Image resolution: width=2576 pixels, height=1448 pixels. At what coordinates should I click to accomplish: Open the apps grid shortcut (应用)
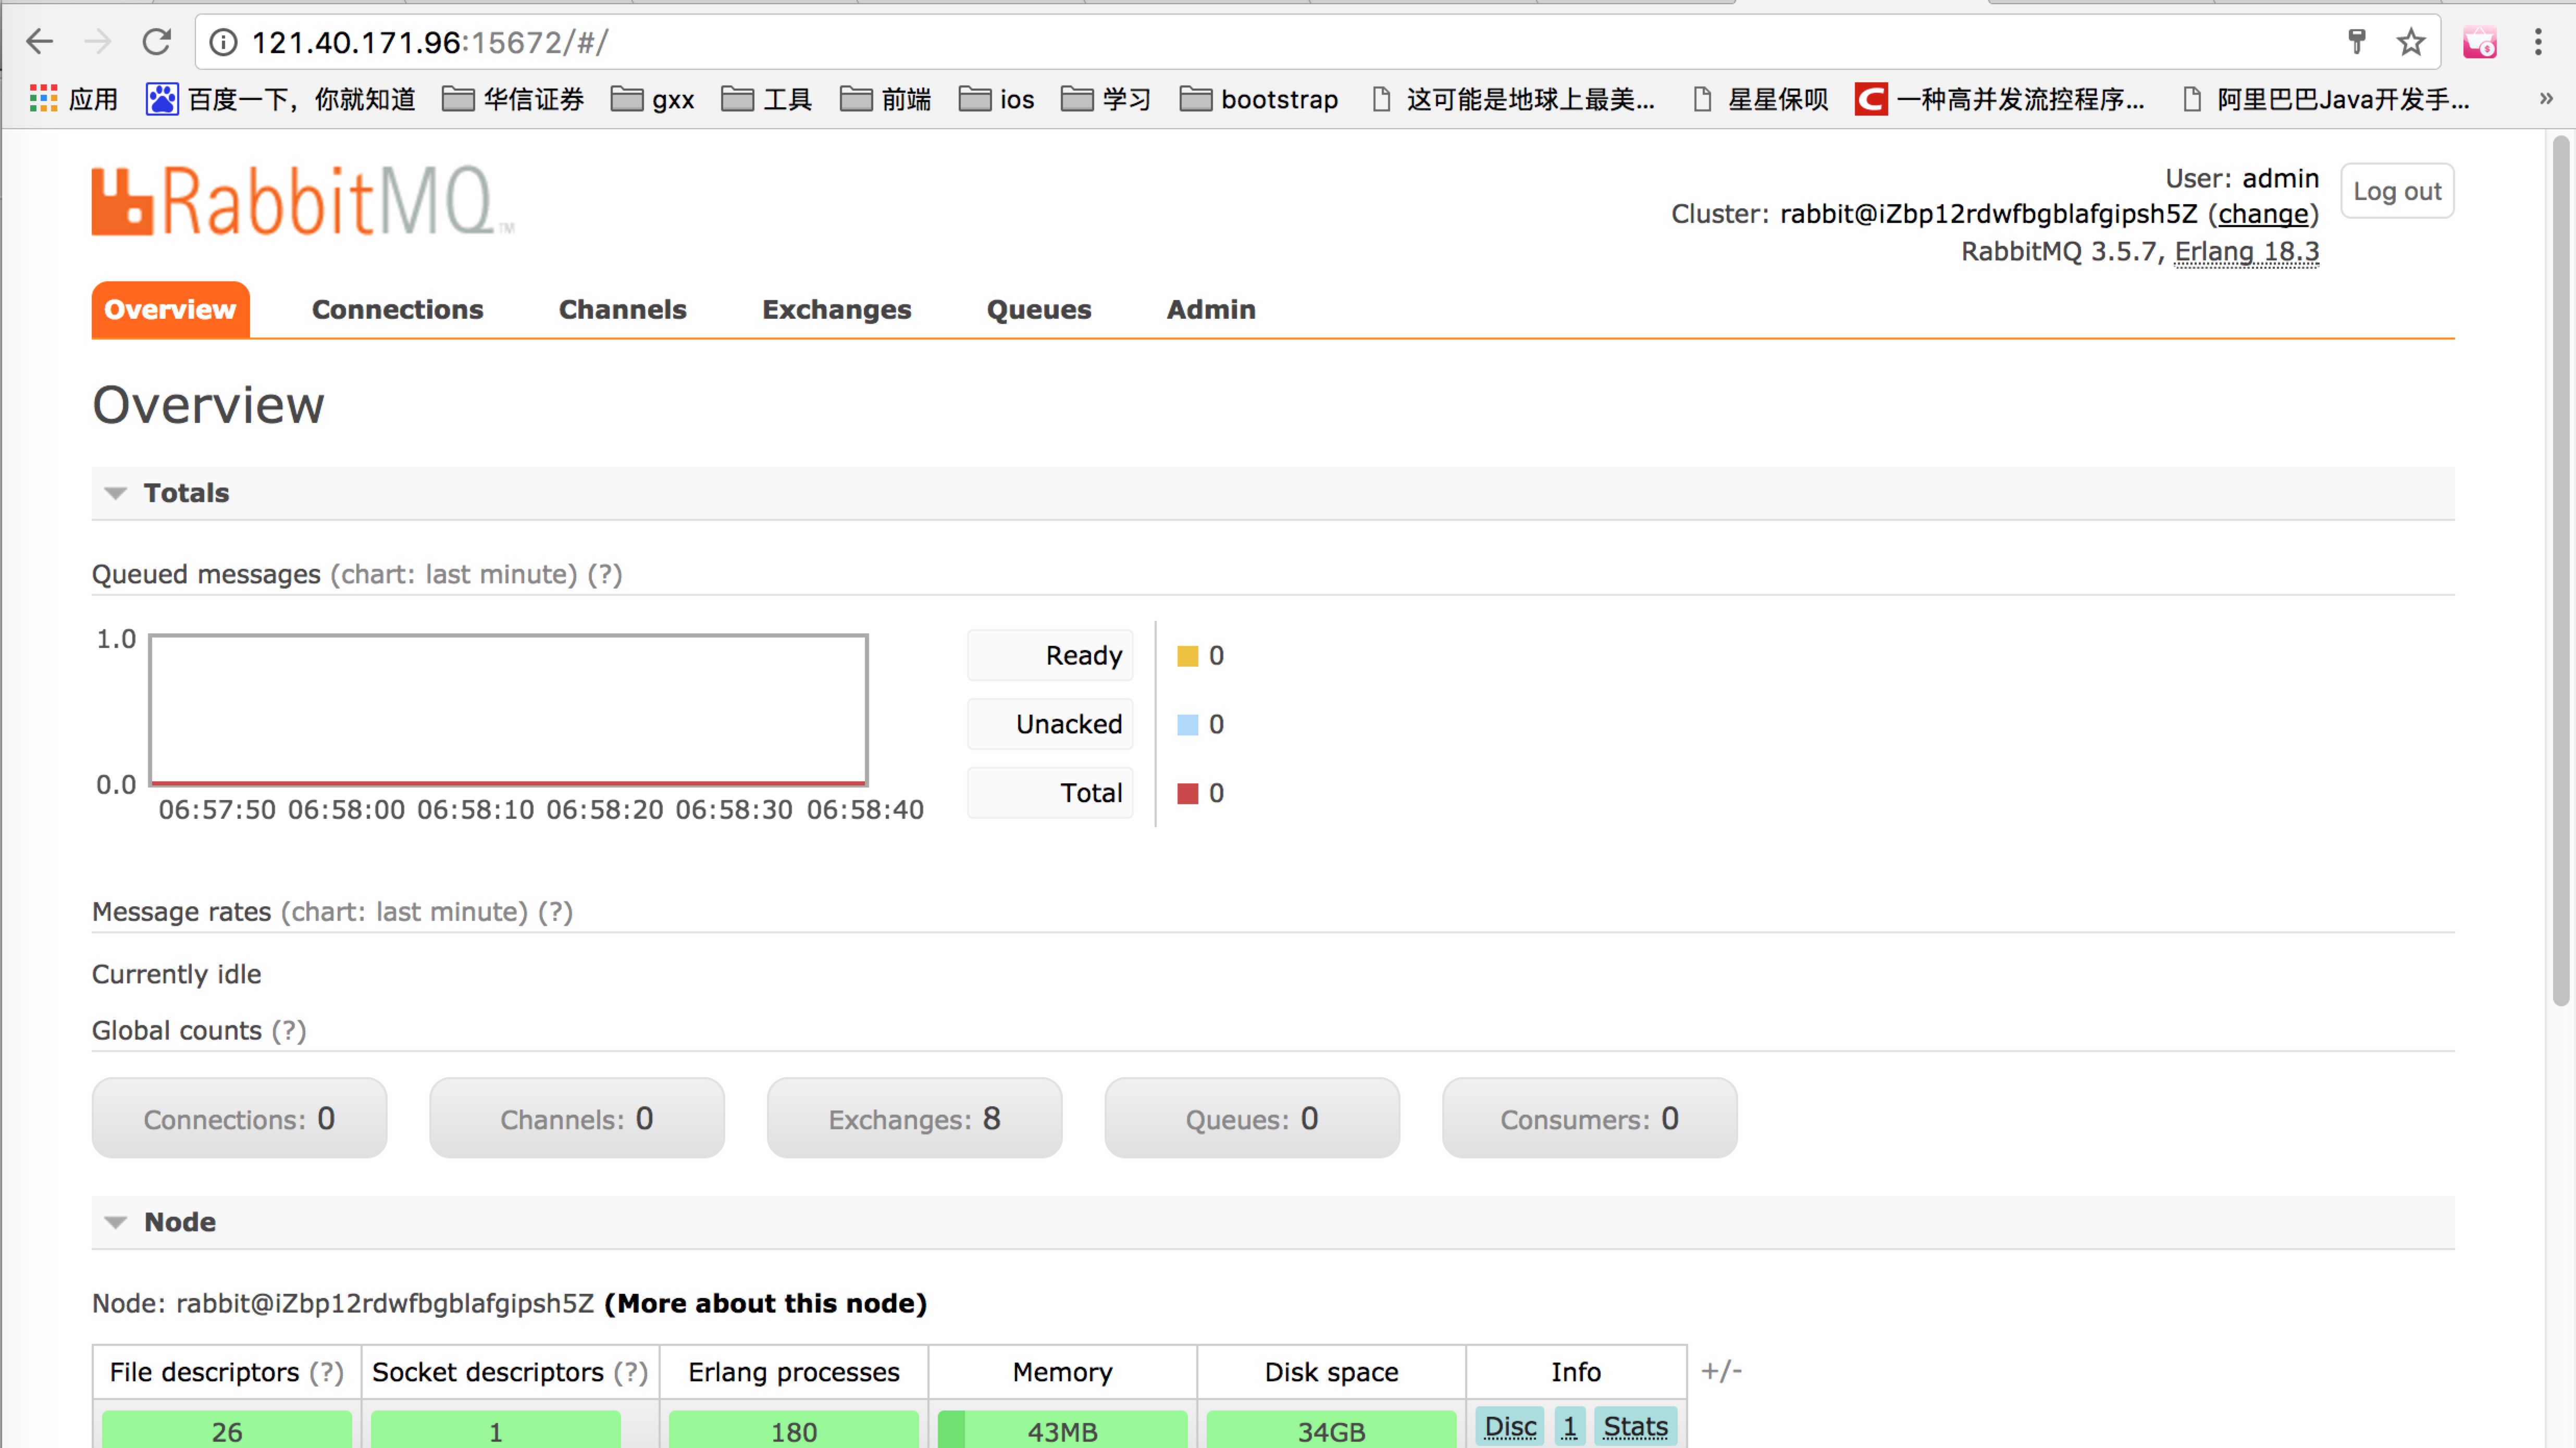click(74, 99)
